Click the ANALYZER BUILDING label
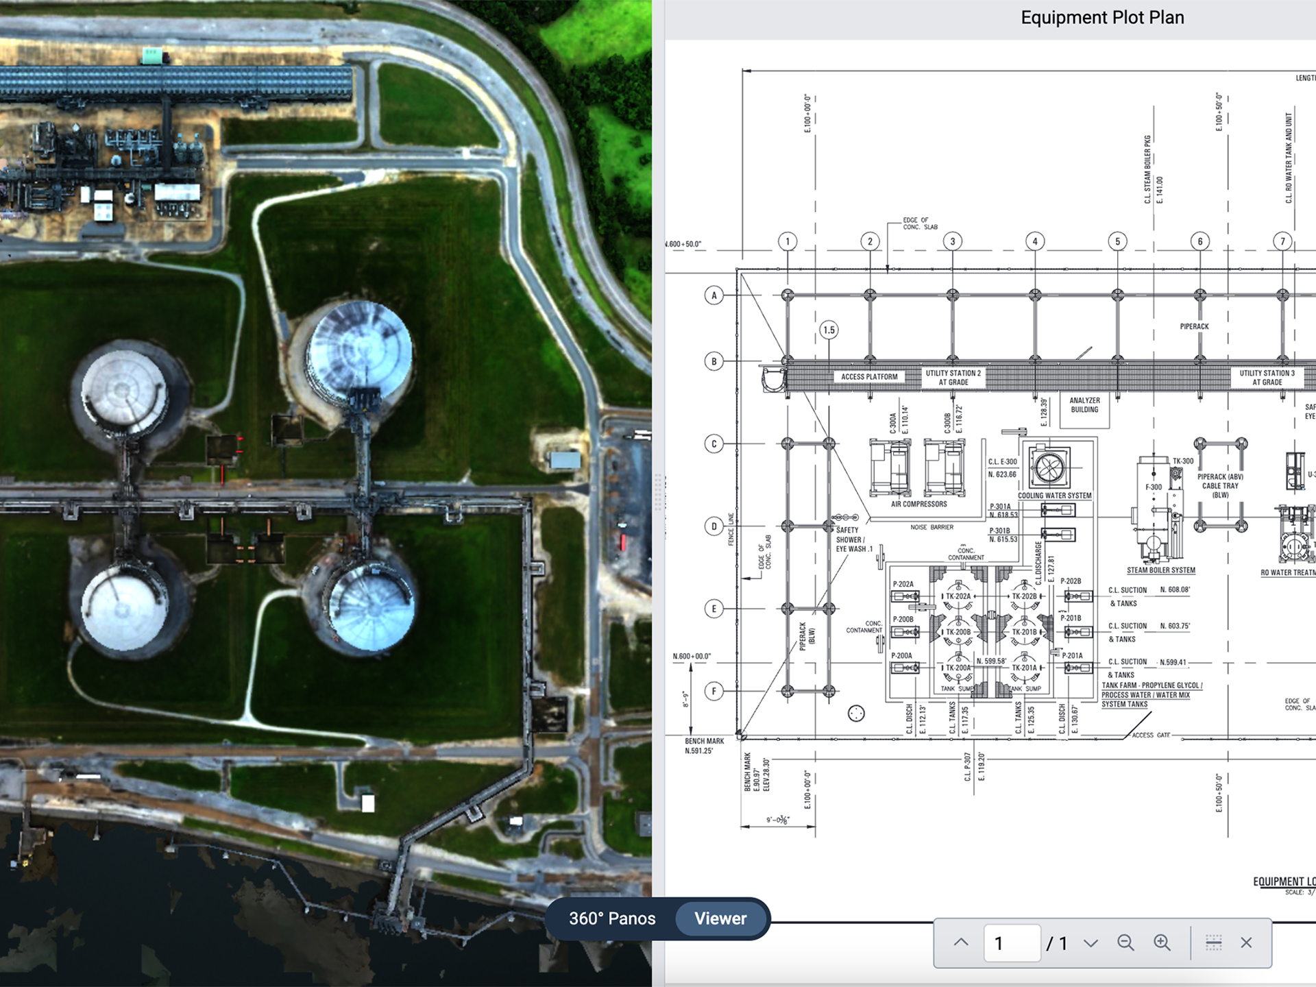The image size is (1316, 987). pyautogui.click(x=1084, y=405)
